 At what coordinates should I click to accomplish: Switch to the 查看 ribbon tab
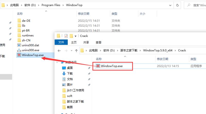pyautogui.click(x=99, y=42)
